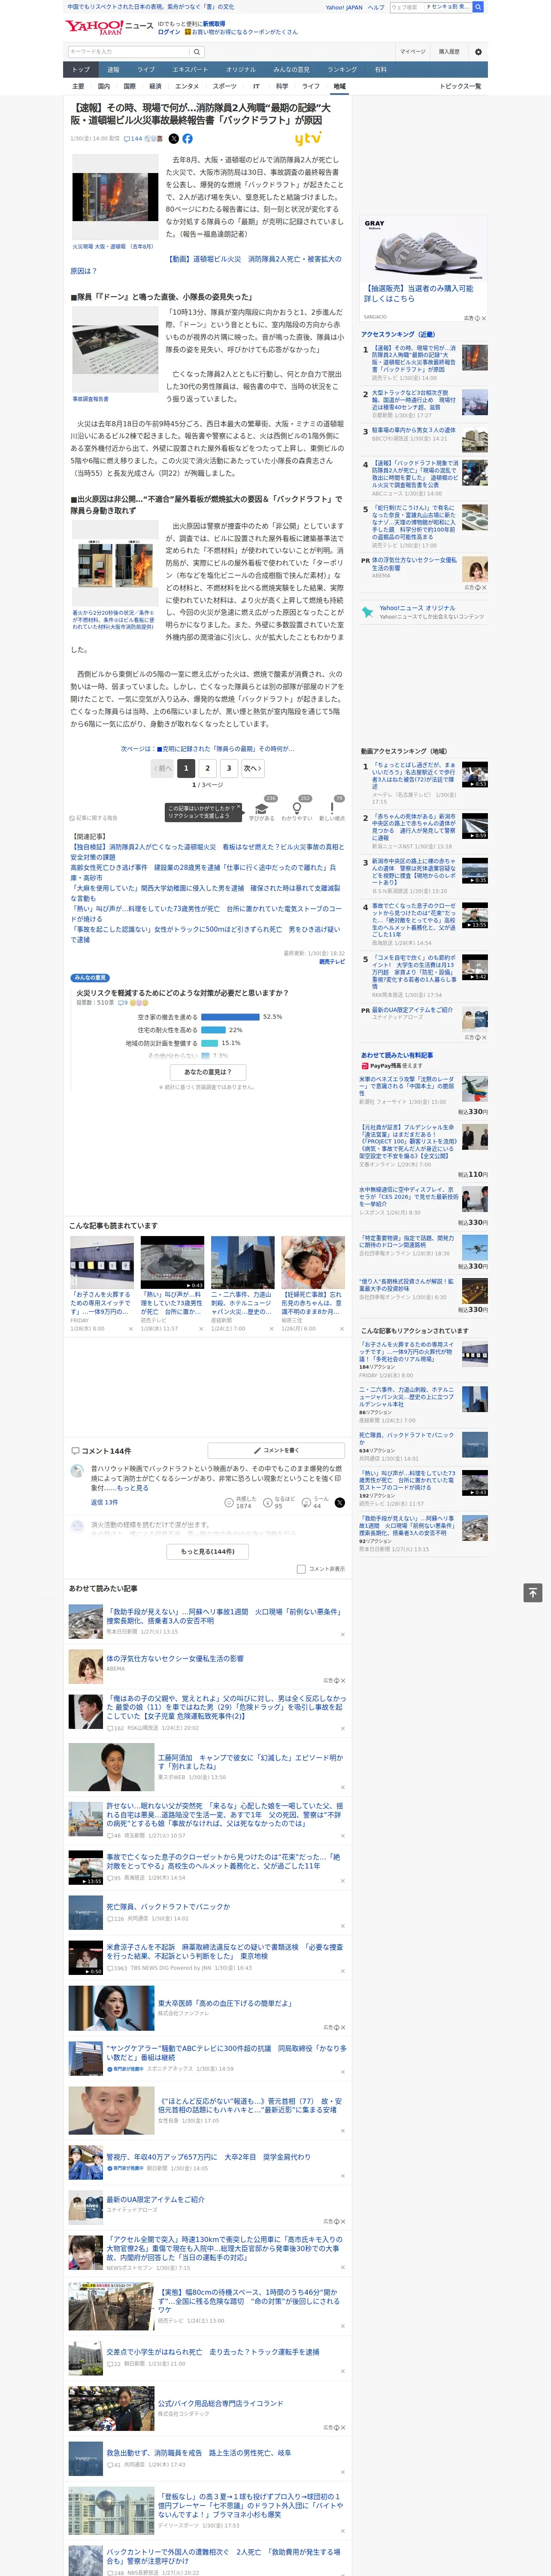Click the コメントを書く button
This screenshot has width=551, height=2576.
pyautogui.click(x=276, y=1450)
